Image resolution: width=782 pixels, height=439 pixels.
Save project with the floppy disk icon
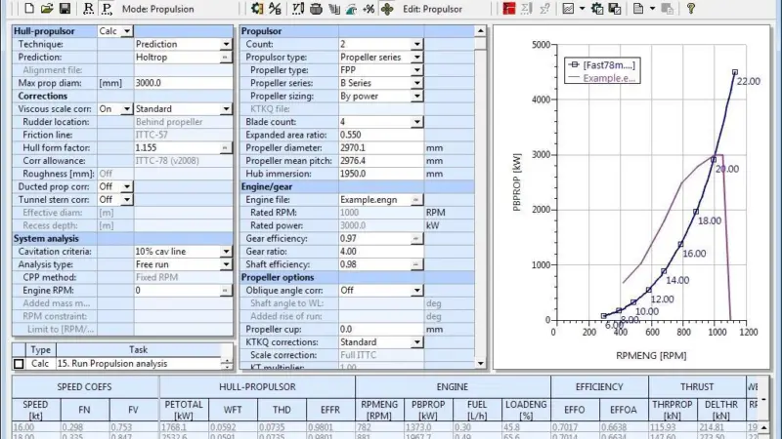click(x=65, y=9)
